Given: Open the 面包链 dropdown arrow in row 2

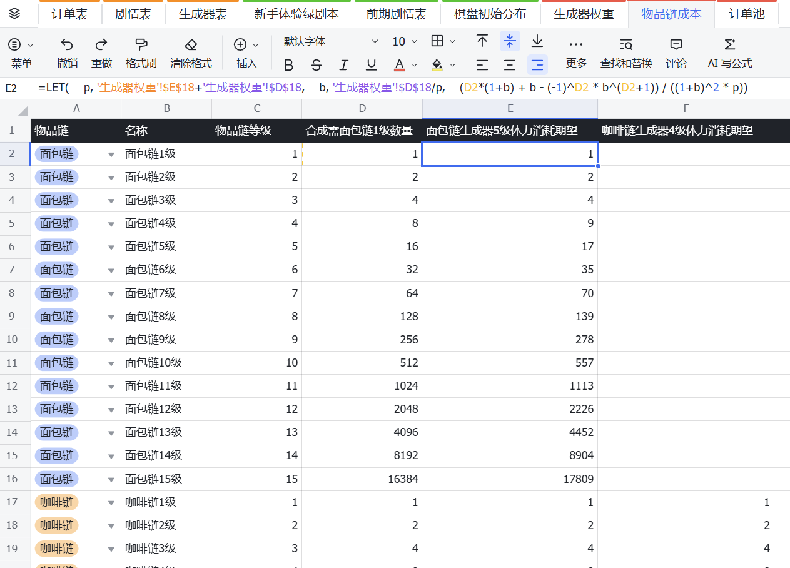Looking at the screenshot, I should (x=111, y=155).
